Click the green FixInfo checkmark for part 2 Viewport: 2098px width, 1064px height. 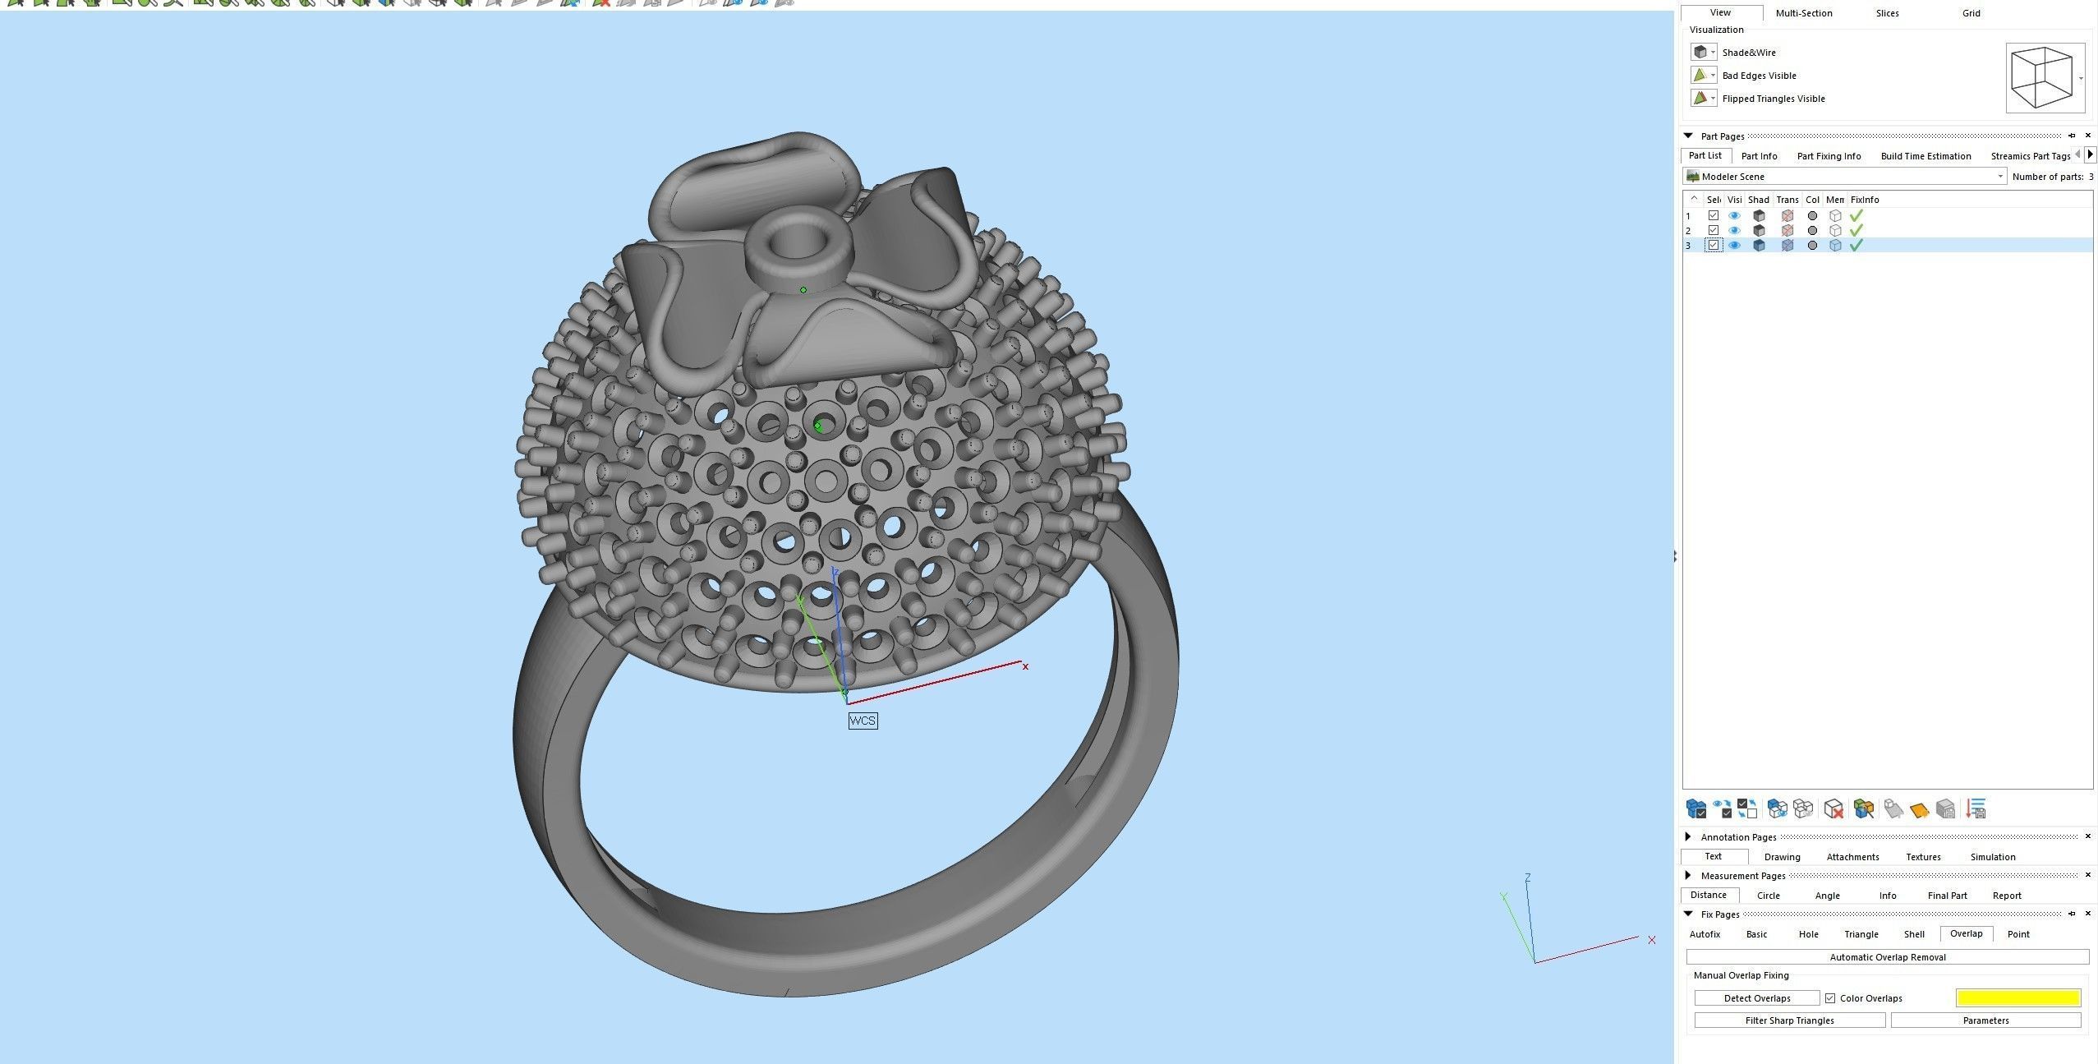[1856, 230]
